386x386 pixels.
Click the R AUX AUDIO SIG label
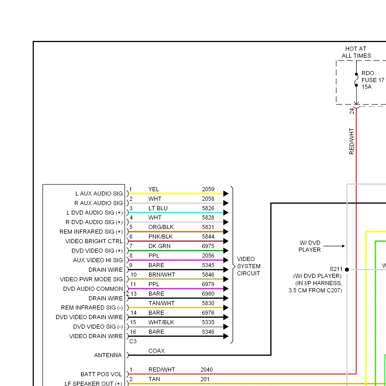(99, 203)
